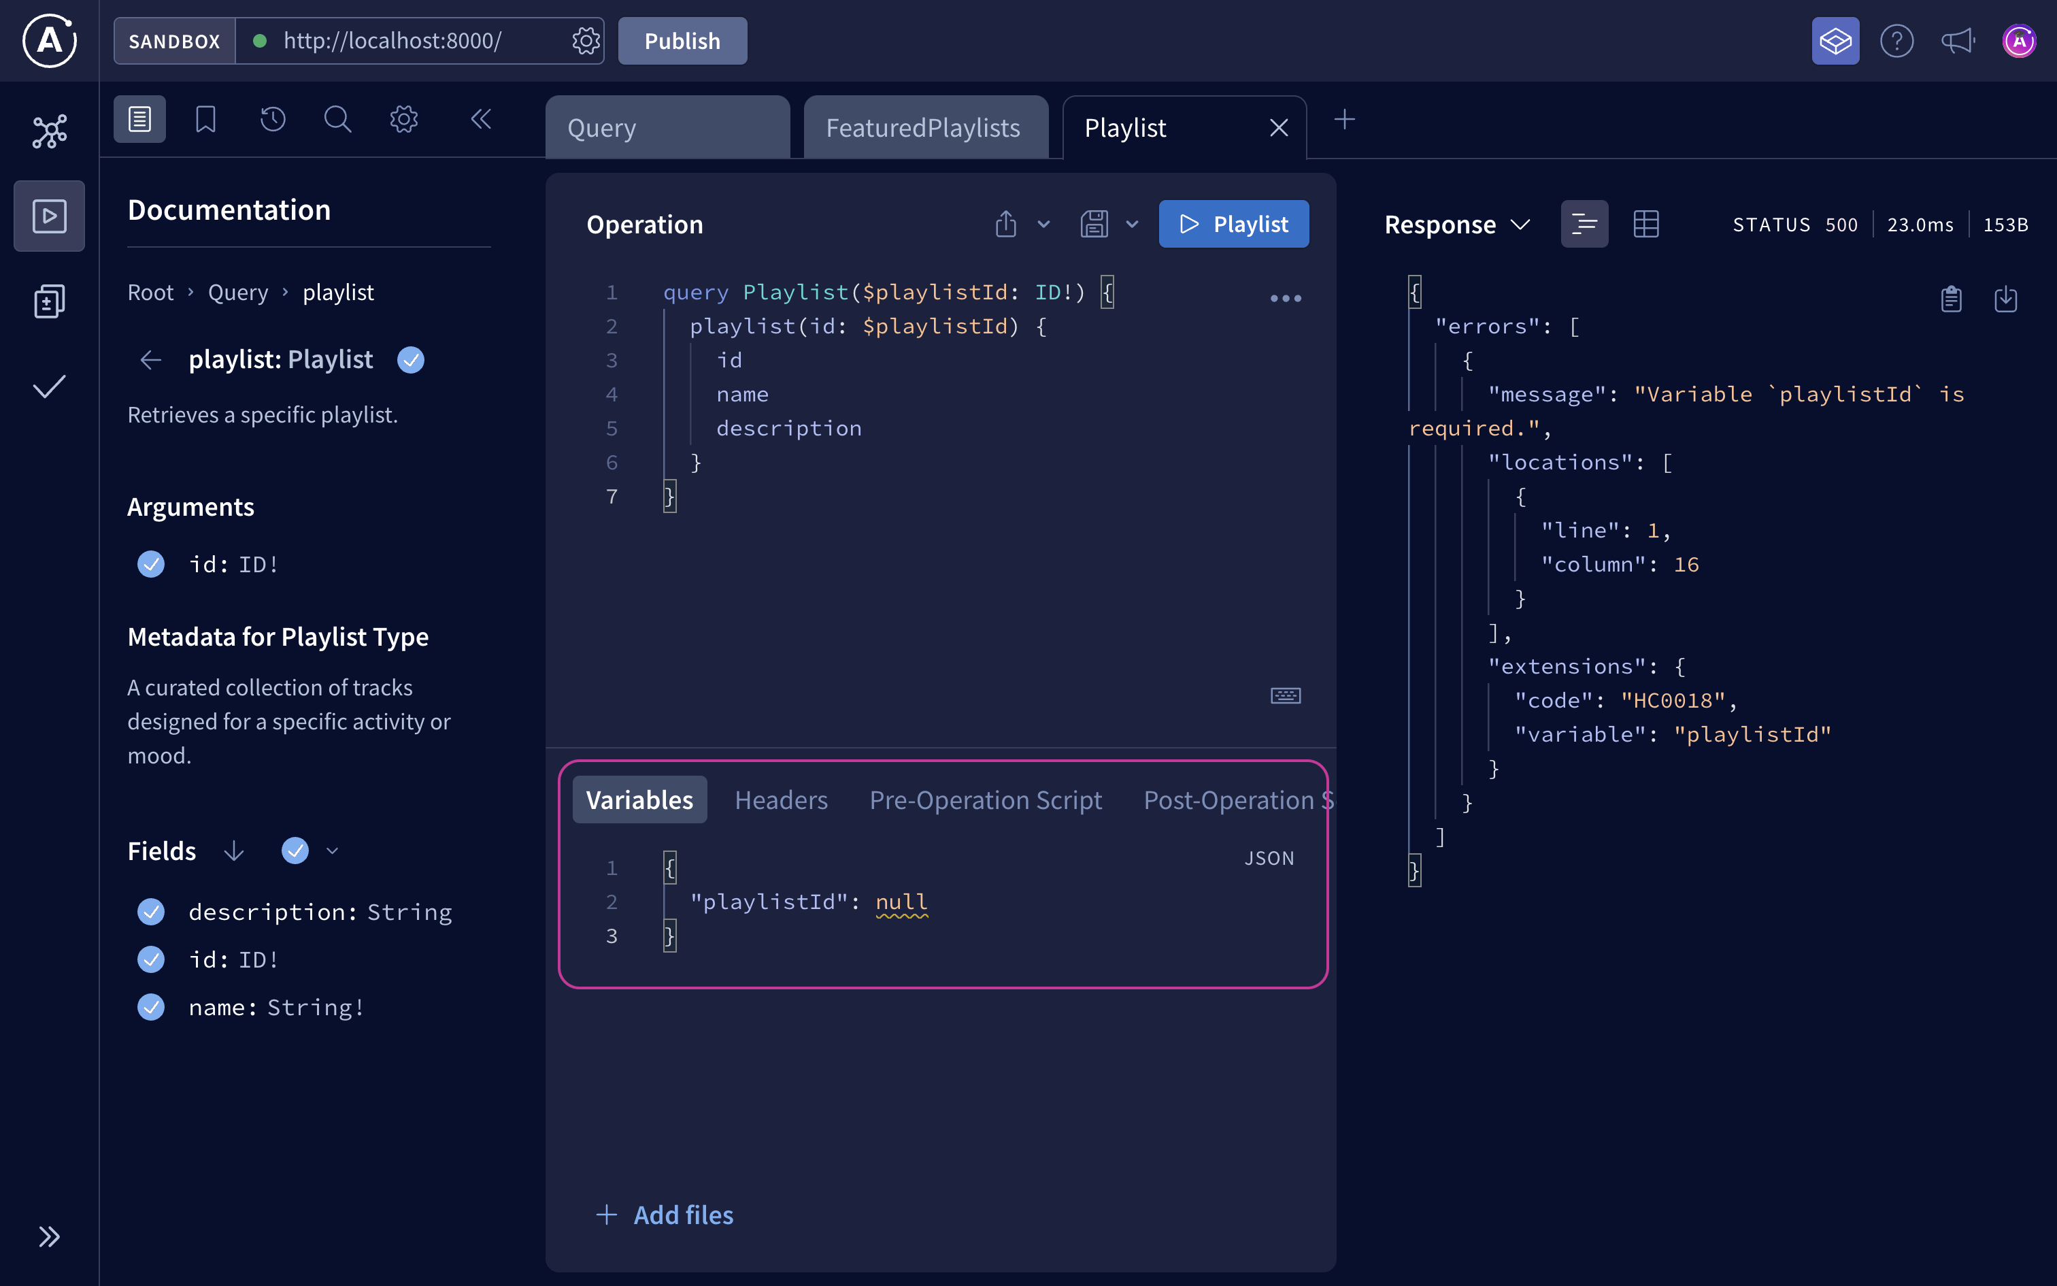Search the schema with the magnifying glass
The height and width of the screenshot is (1286, 2057).
pos(337,119)
